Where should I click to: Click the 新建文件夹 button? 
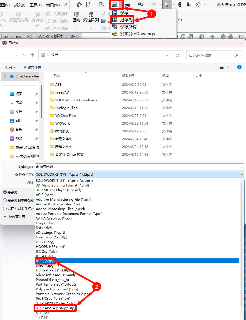[x=33, y=67]
